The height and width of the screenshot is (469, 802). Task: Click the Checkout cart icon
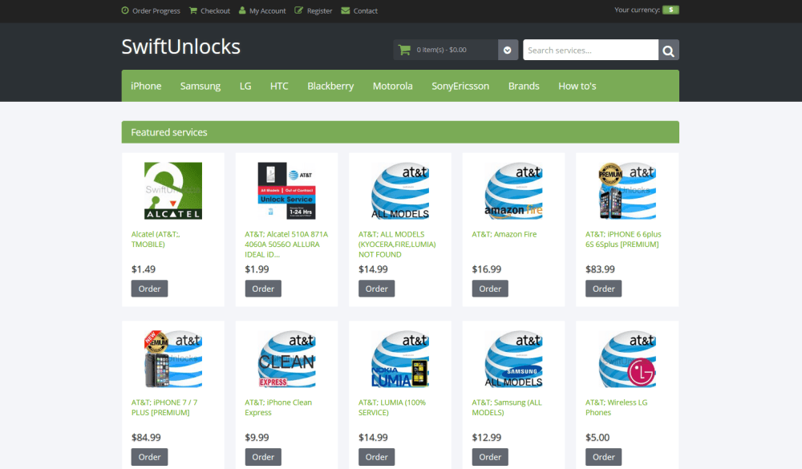pos(192,10)
